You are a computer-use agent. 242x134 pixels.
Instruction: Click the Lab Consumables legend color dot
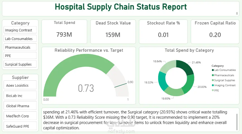(213, 70)
